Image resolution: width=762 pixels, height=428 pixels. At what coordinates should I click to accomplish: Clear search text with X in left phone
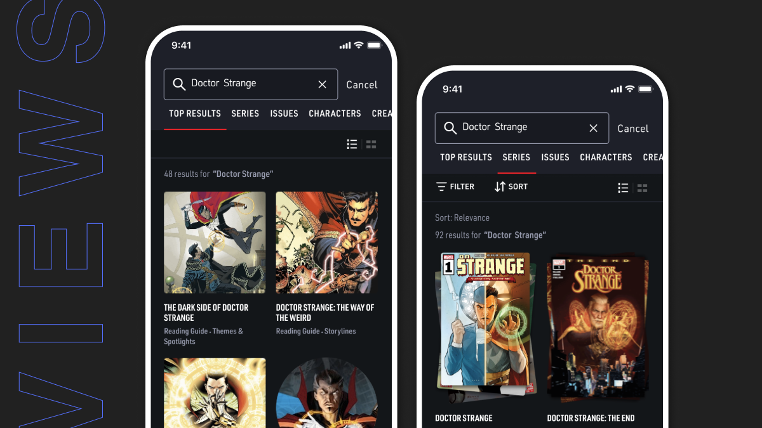point(323,84)
